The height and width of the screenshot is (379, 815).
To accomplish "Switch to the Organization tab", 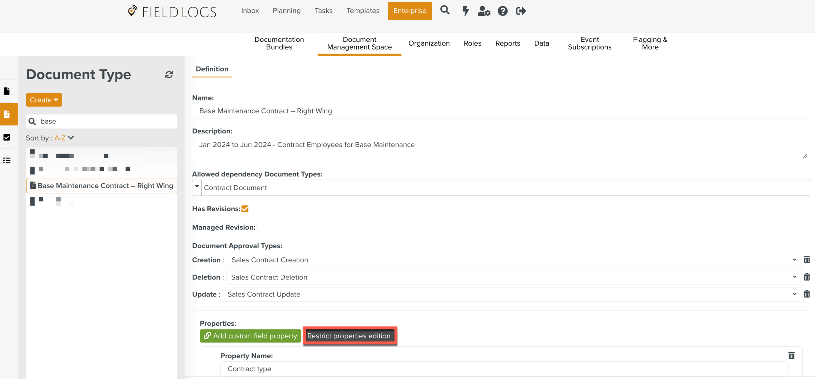I will pyautogui.click(x=429, y=43).
